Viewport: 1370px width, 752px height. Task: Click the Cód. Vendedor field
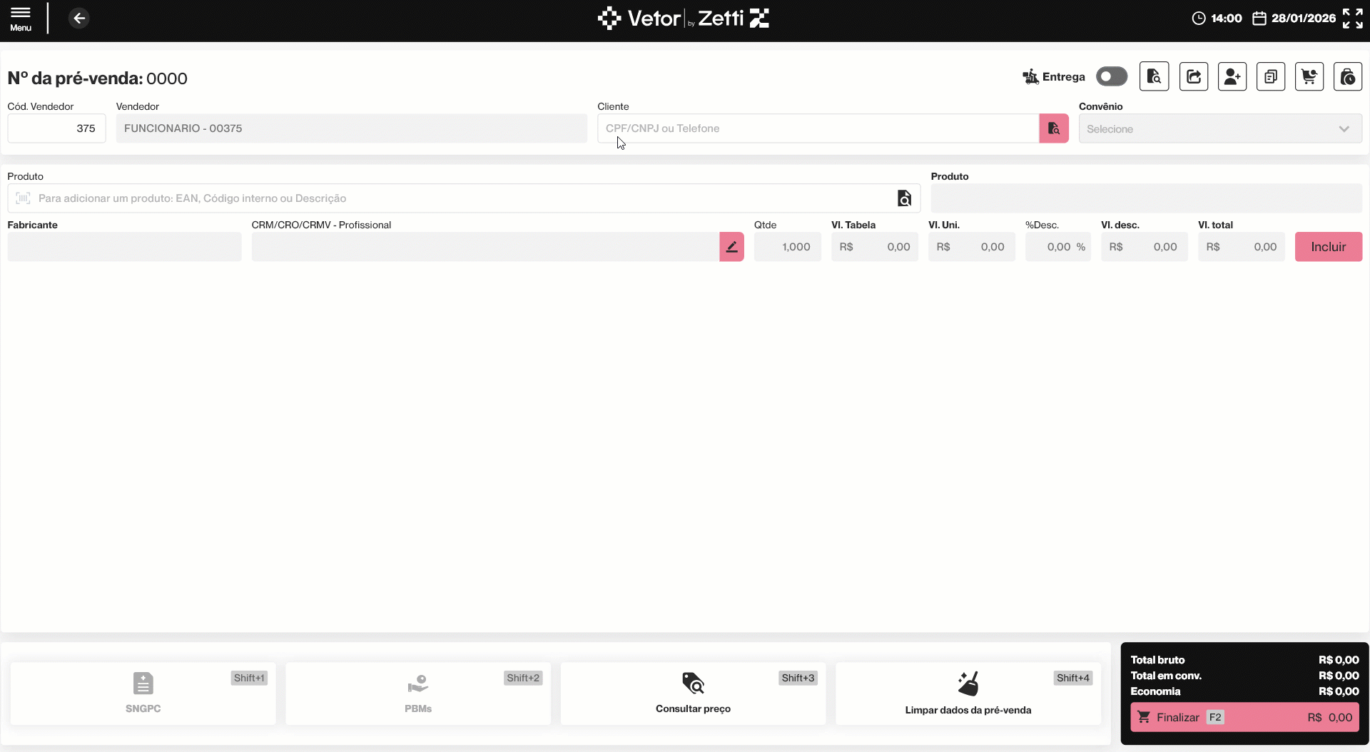pos(56,128)
